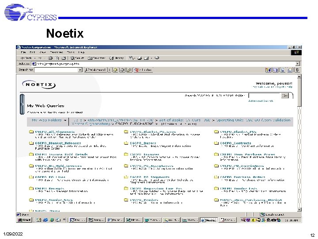Click folder icon beside CSCPO_Item_Purchase_Prices
Screen dimensions: 318x239
click(216, 154)
